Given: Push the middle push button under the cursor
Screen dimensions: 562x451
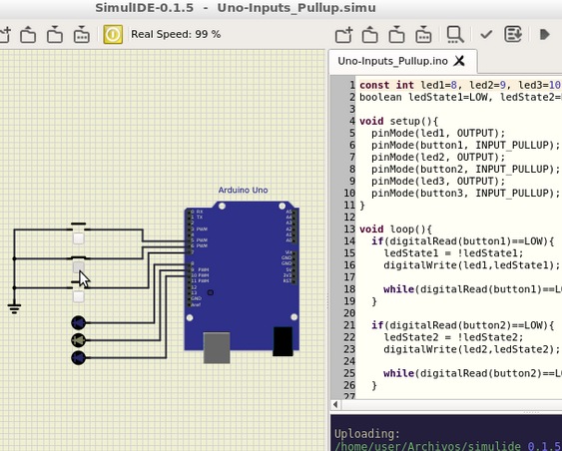Looking at the screenshot, I should [x=79, y=267].
